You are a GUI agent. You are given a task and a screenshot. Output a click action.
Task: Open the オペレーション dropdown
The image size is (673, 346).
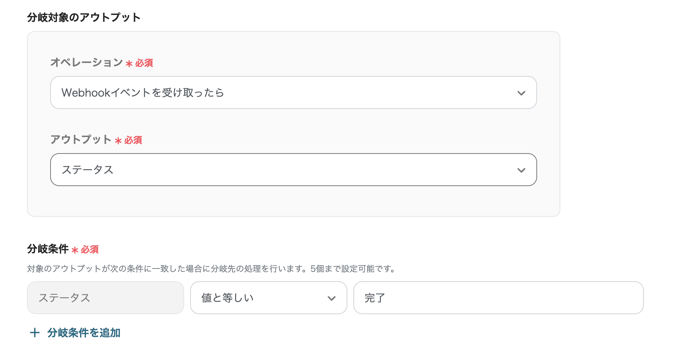(293, 92)
